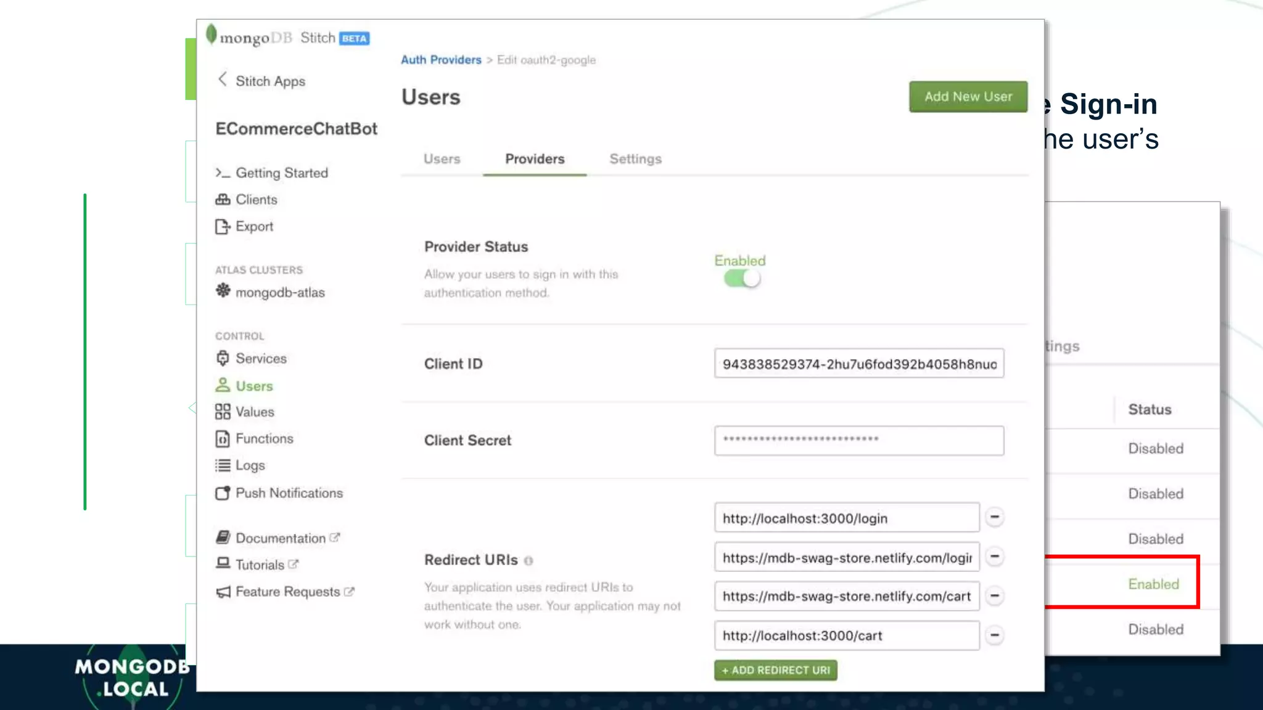Click the BETA badge next to Stitch
Screen dimensions: 1263x710
[355, 38]
